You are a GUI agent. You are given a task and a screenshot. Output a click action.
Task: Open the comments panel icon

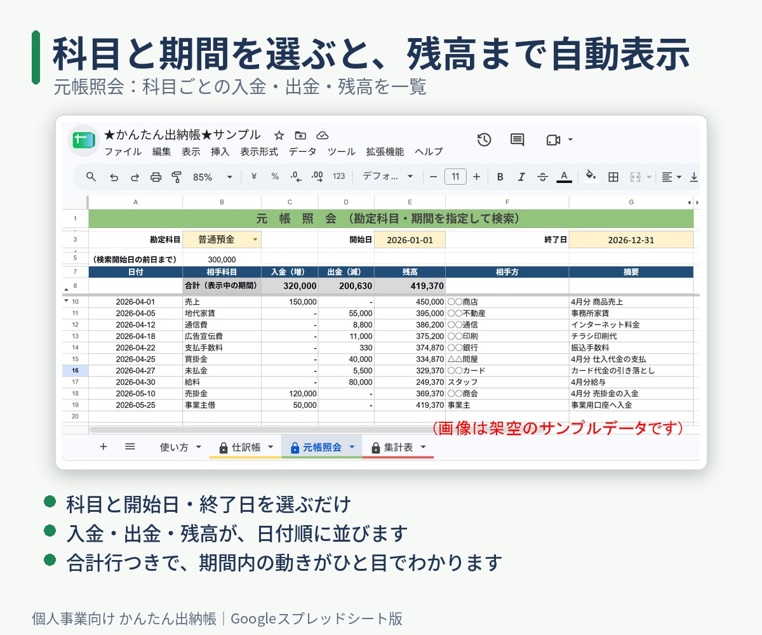pos(518,140)
